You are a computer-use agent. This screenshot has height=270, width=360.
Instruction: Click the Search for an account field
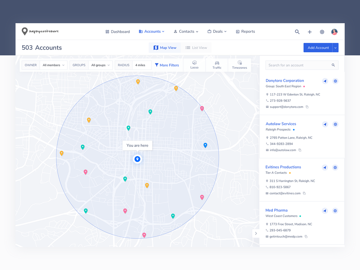click(x=299, y=65)
